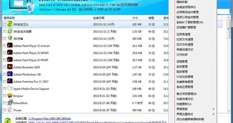233x123 pixels.
Task: Tick the Adobe Flash Player 32 ActiveX checkbox
Action: tap(5, 45)
